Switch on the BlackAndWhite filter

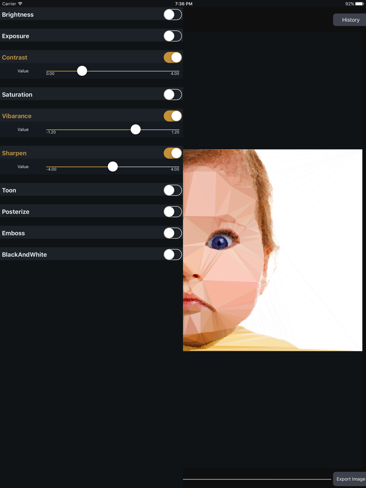[x=173, y=255]
